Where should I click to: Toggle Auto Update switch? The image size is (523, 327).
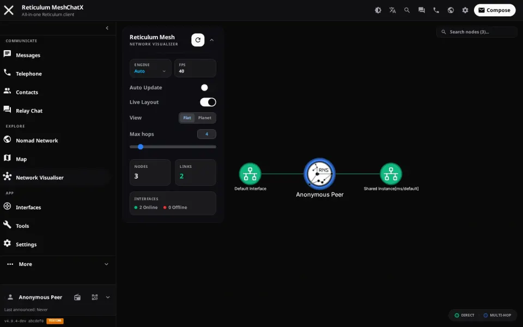click(x=208, y=87)
